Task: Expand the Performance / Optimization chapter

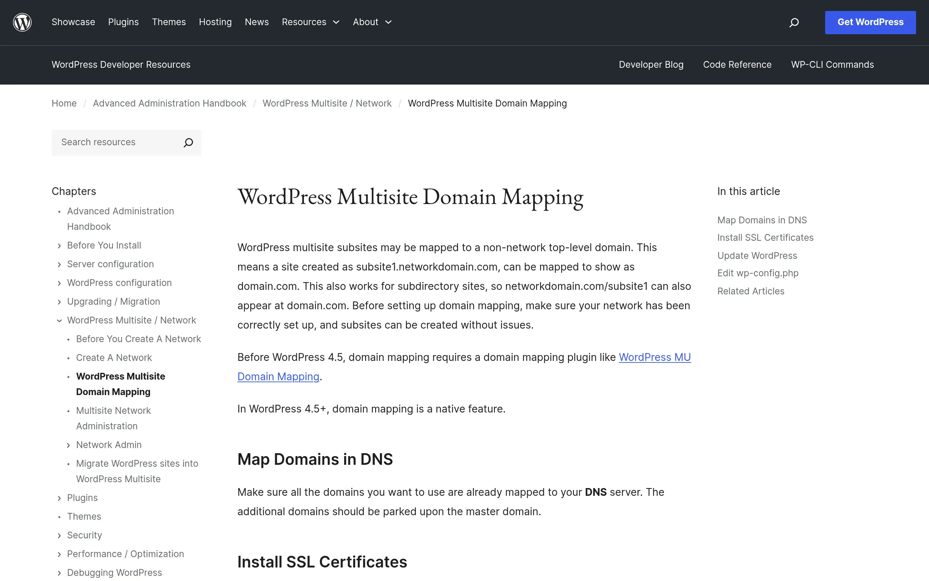Action: click(x=59, y=554)
